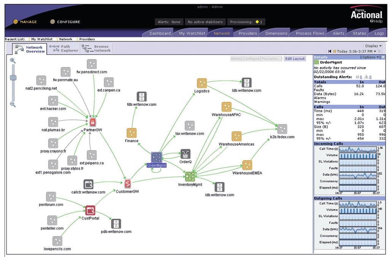Open the Dashboard tab
Screen dimensions: 389x257
[x=160, y=33]
